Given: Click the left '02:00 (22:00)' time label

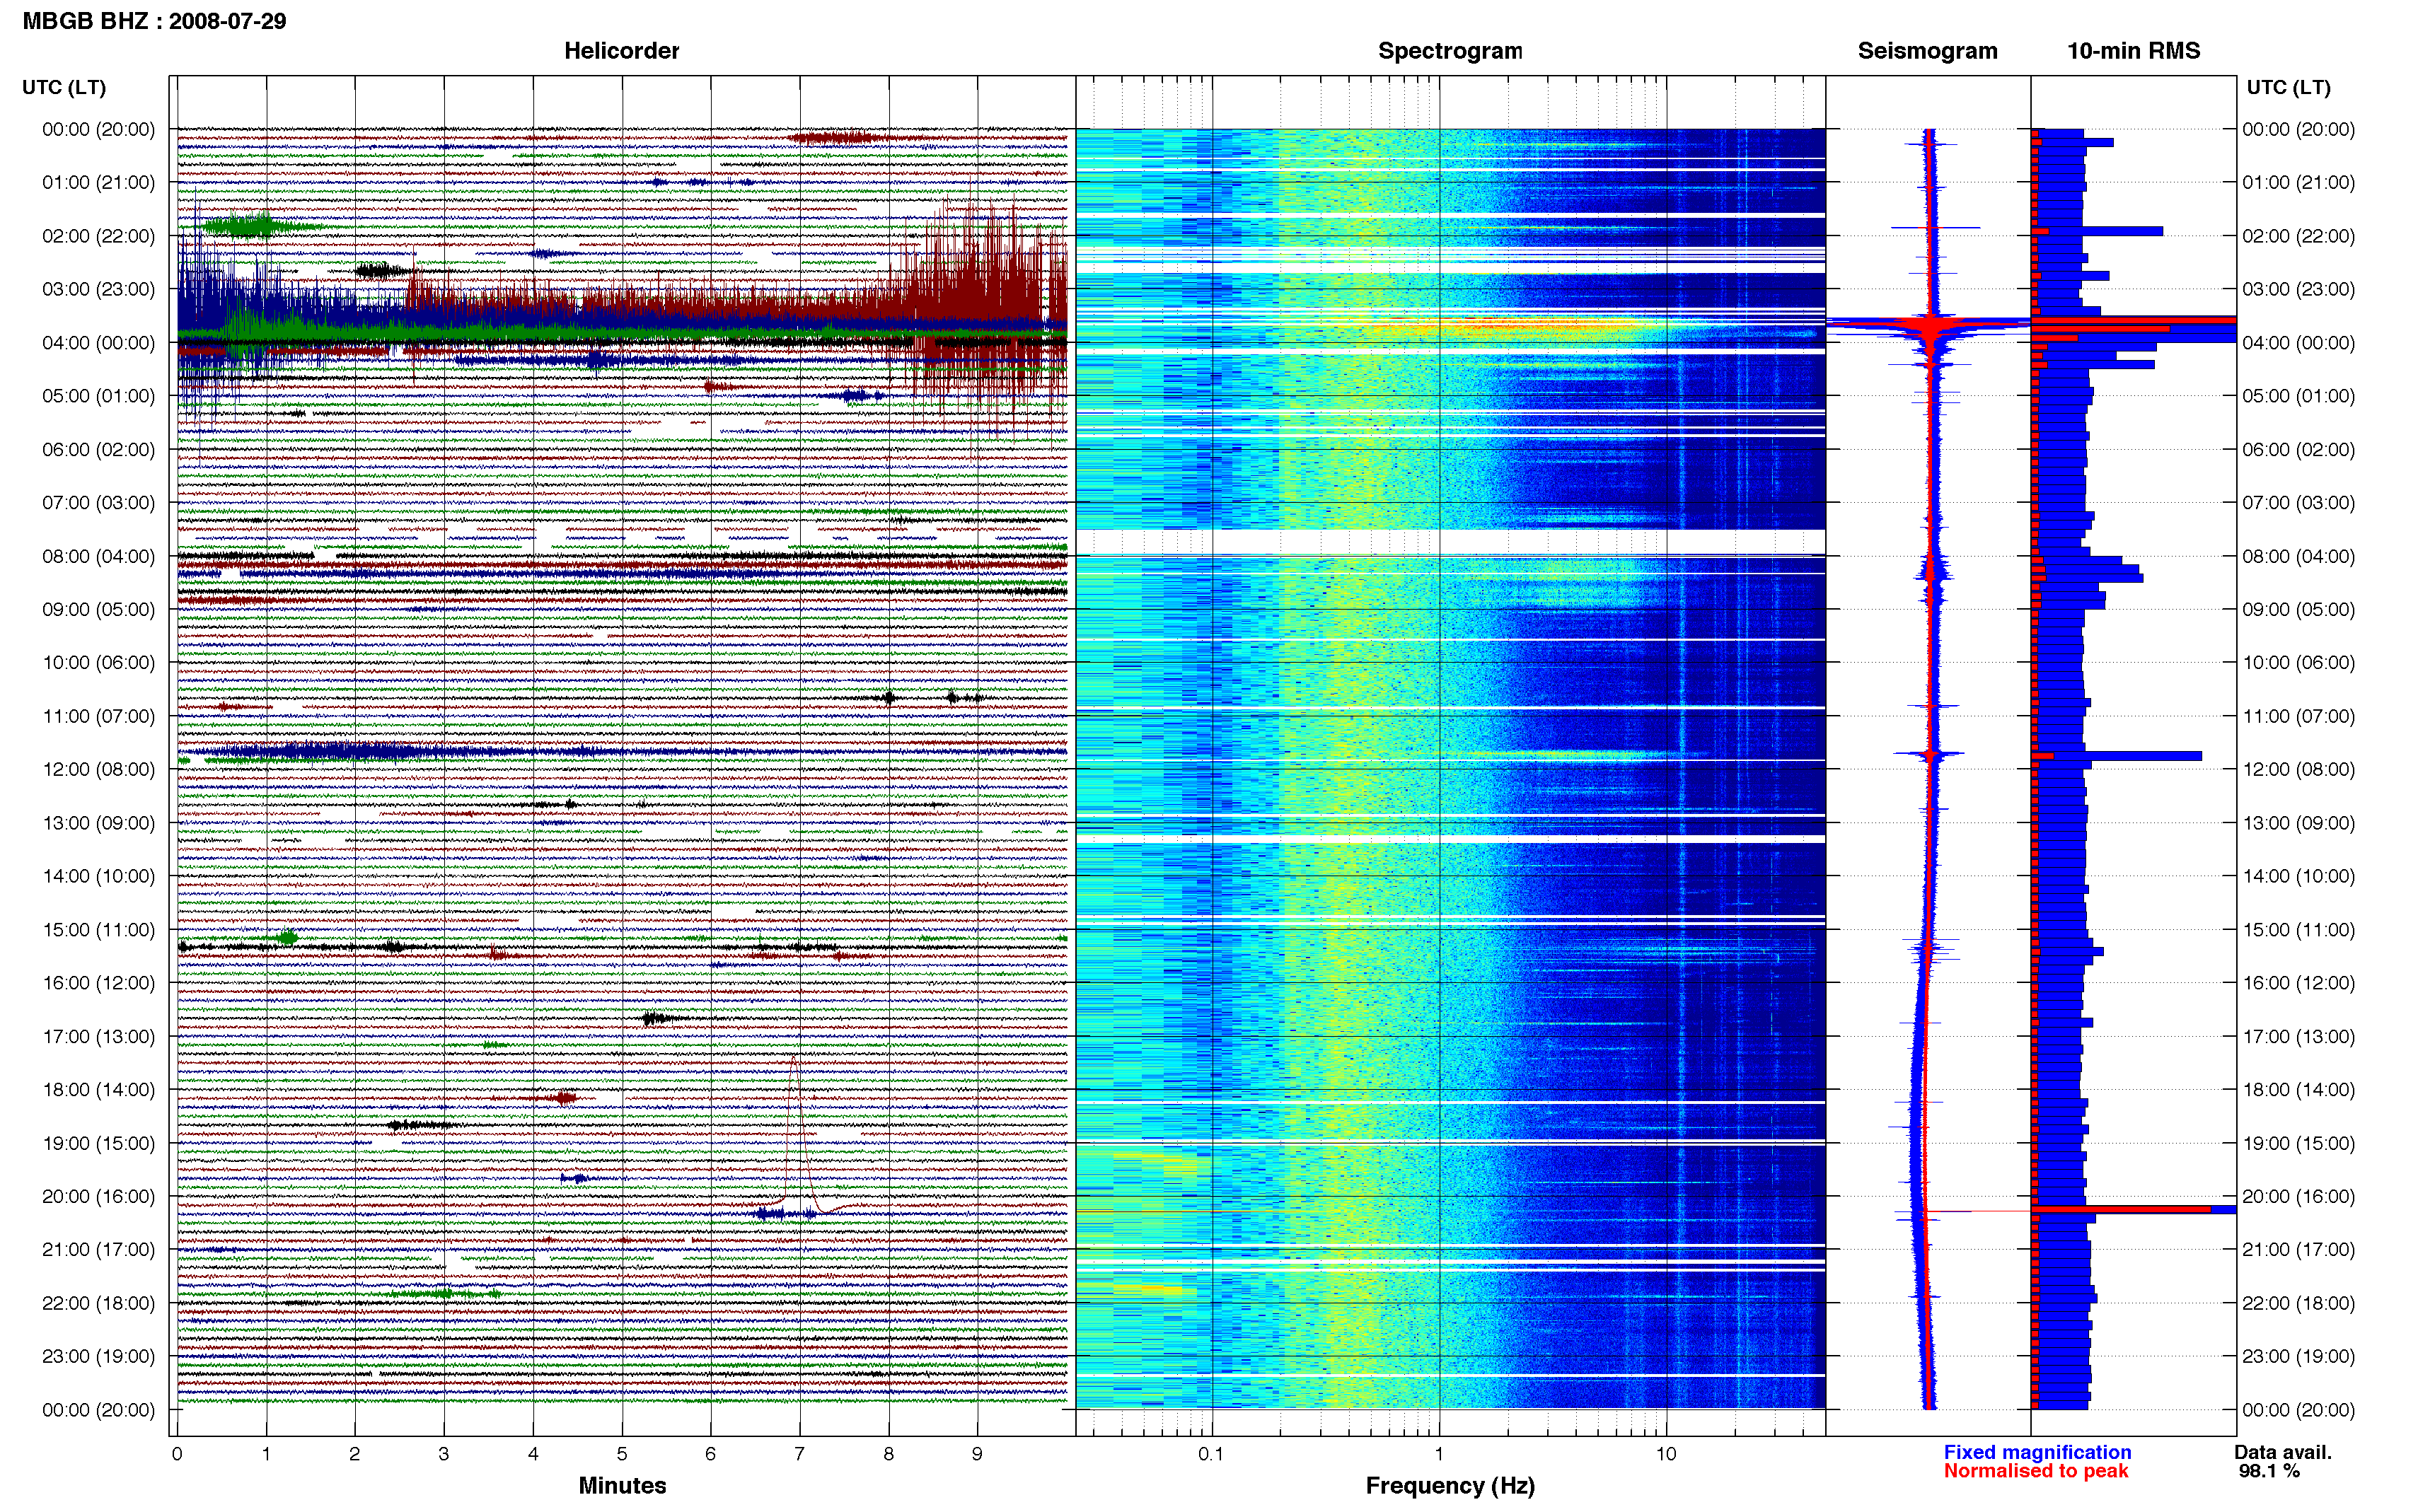Looking at the screenshot, I should 98,236.
